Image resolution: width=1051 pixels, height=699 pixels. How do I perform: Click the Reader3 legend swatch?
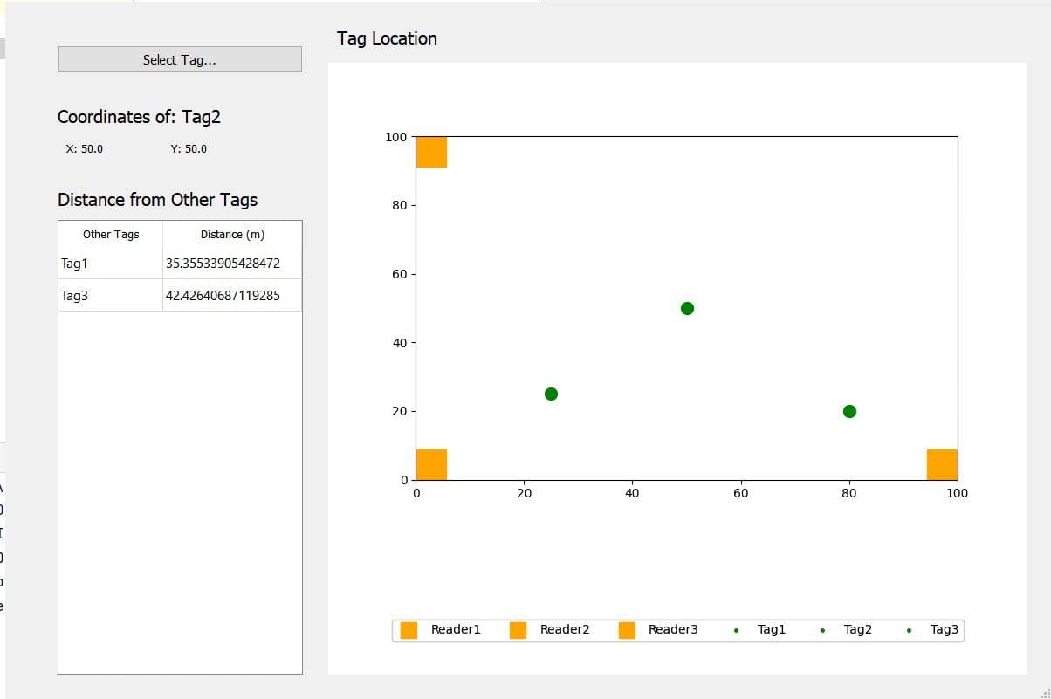tap(627, 629)
